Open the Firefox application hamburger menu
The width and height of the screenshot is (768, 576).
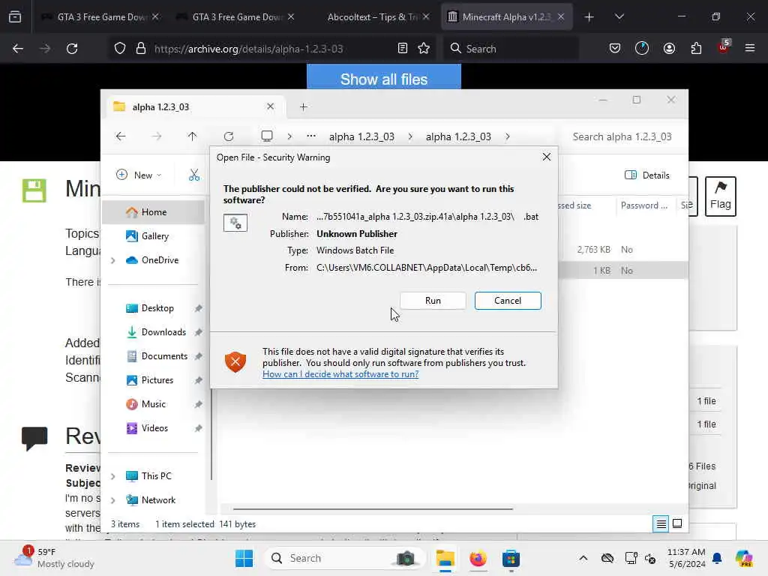pos(750,48)
